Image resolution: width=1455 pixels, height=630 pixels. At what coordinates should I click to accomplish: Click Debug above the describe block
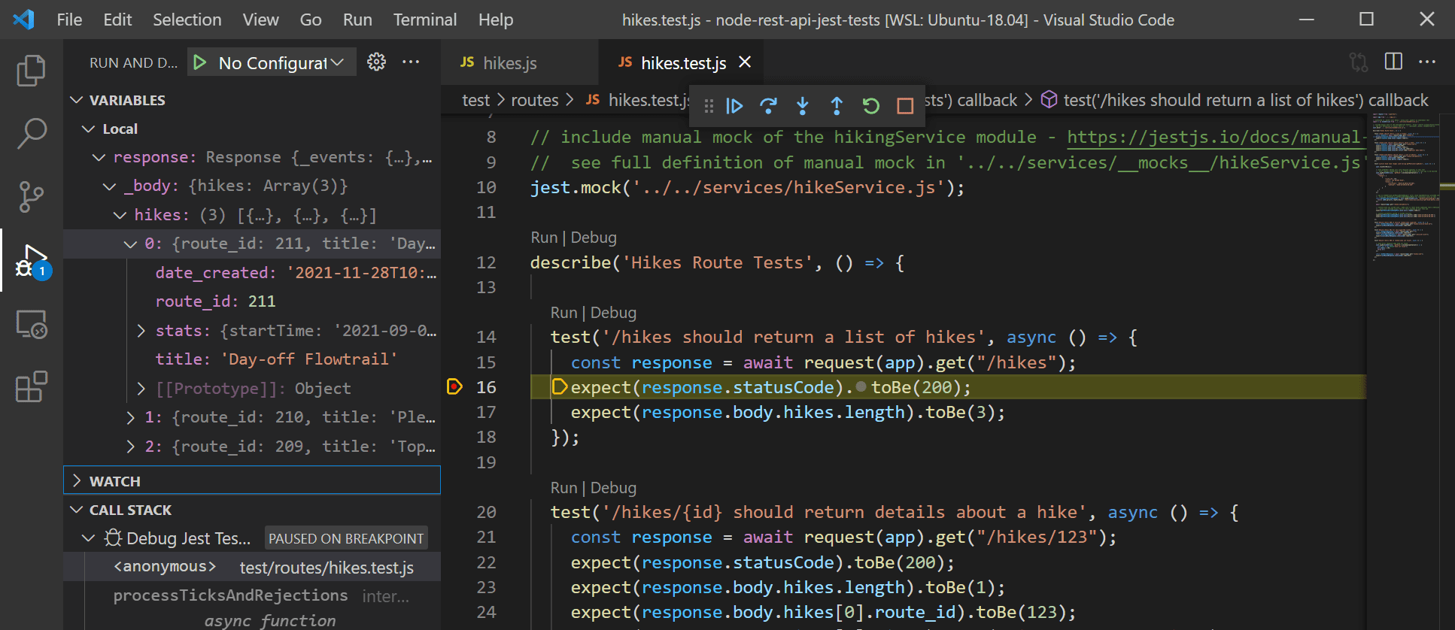(x=594, y=238)
